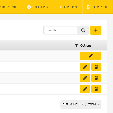Open the SETTINGS menu item
This screenshot has width=113, height=113.
(38, 7)
